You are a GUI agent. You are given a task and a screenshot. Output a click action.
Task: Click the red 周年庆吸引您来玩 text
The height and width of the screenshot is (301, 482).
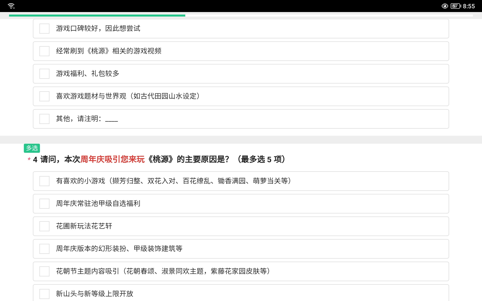tap(112, 159)
